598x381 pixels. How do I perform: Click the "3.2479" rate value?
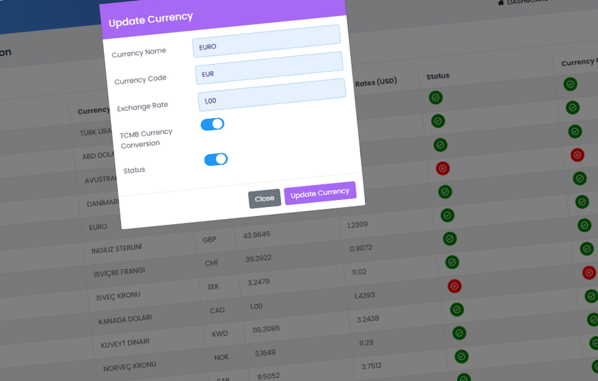tap(258, 283)
